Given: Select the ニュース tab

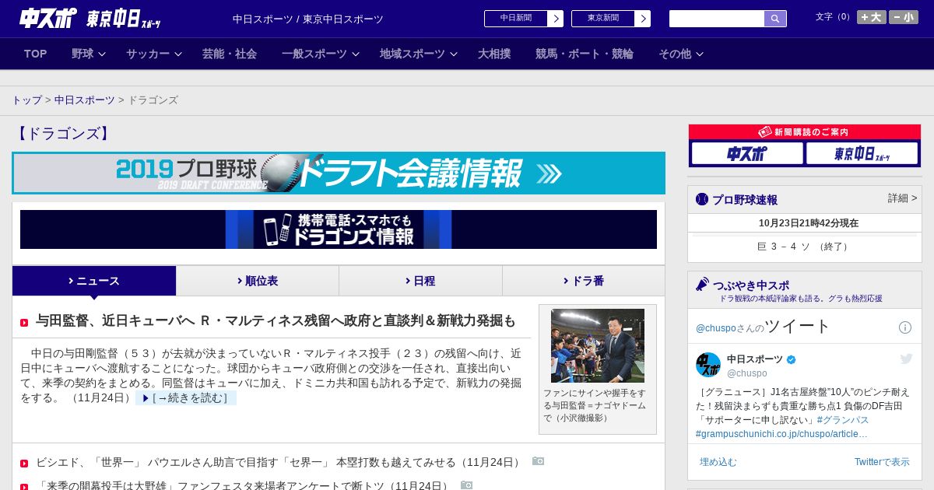Looking at the screenshot, I should tap(94, 281).
